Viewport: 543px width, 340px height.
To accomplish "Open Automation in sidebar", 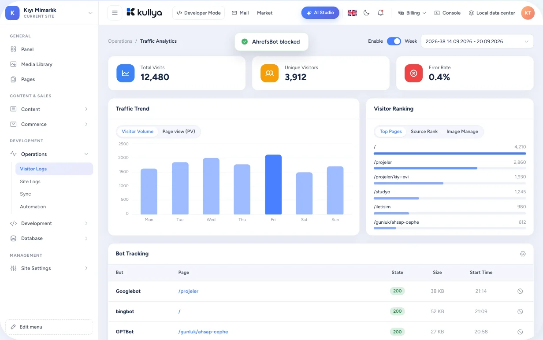I will 54,207.
